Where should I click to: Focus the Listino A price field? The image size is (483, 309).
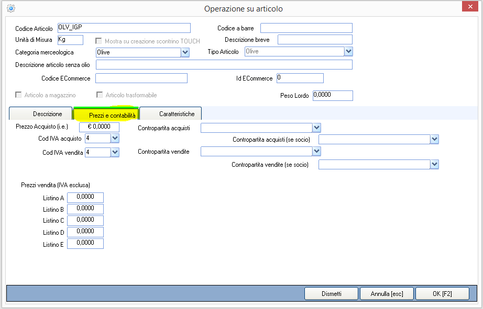(x=85, y=198)
